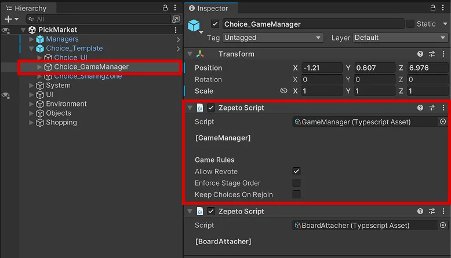This screenshot has height=258, width=451.
Task: Open the create object plus menu
Action: click(12, 19)
